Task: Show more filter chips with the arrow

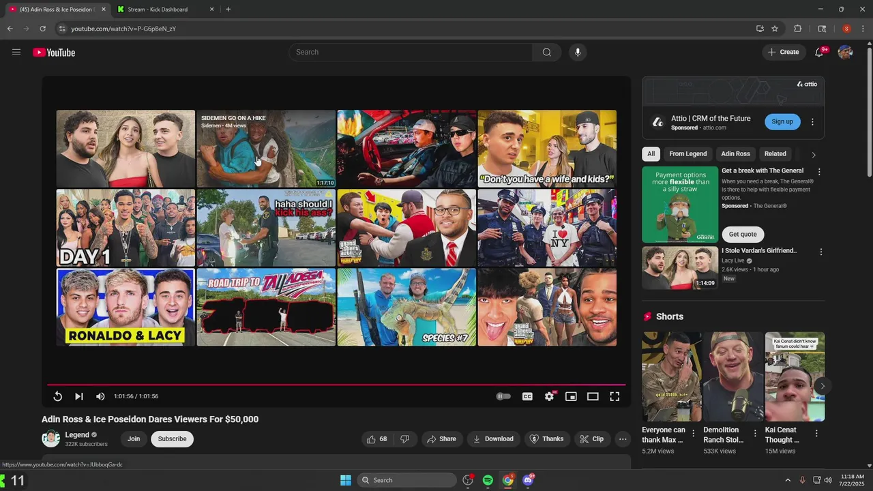Action: click(813, 155)
